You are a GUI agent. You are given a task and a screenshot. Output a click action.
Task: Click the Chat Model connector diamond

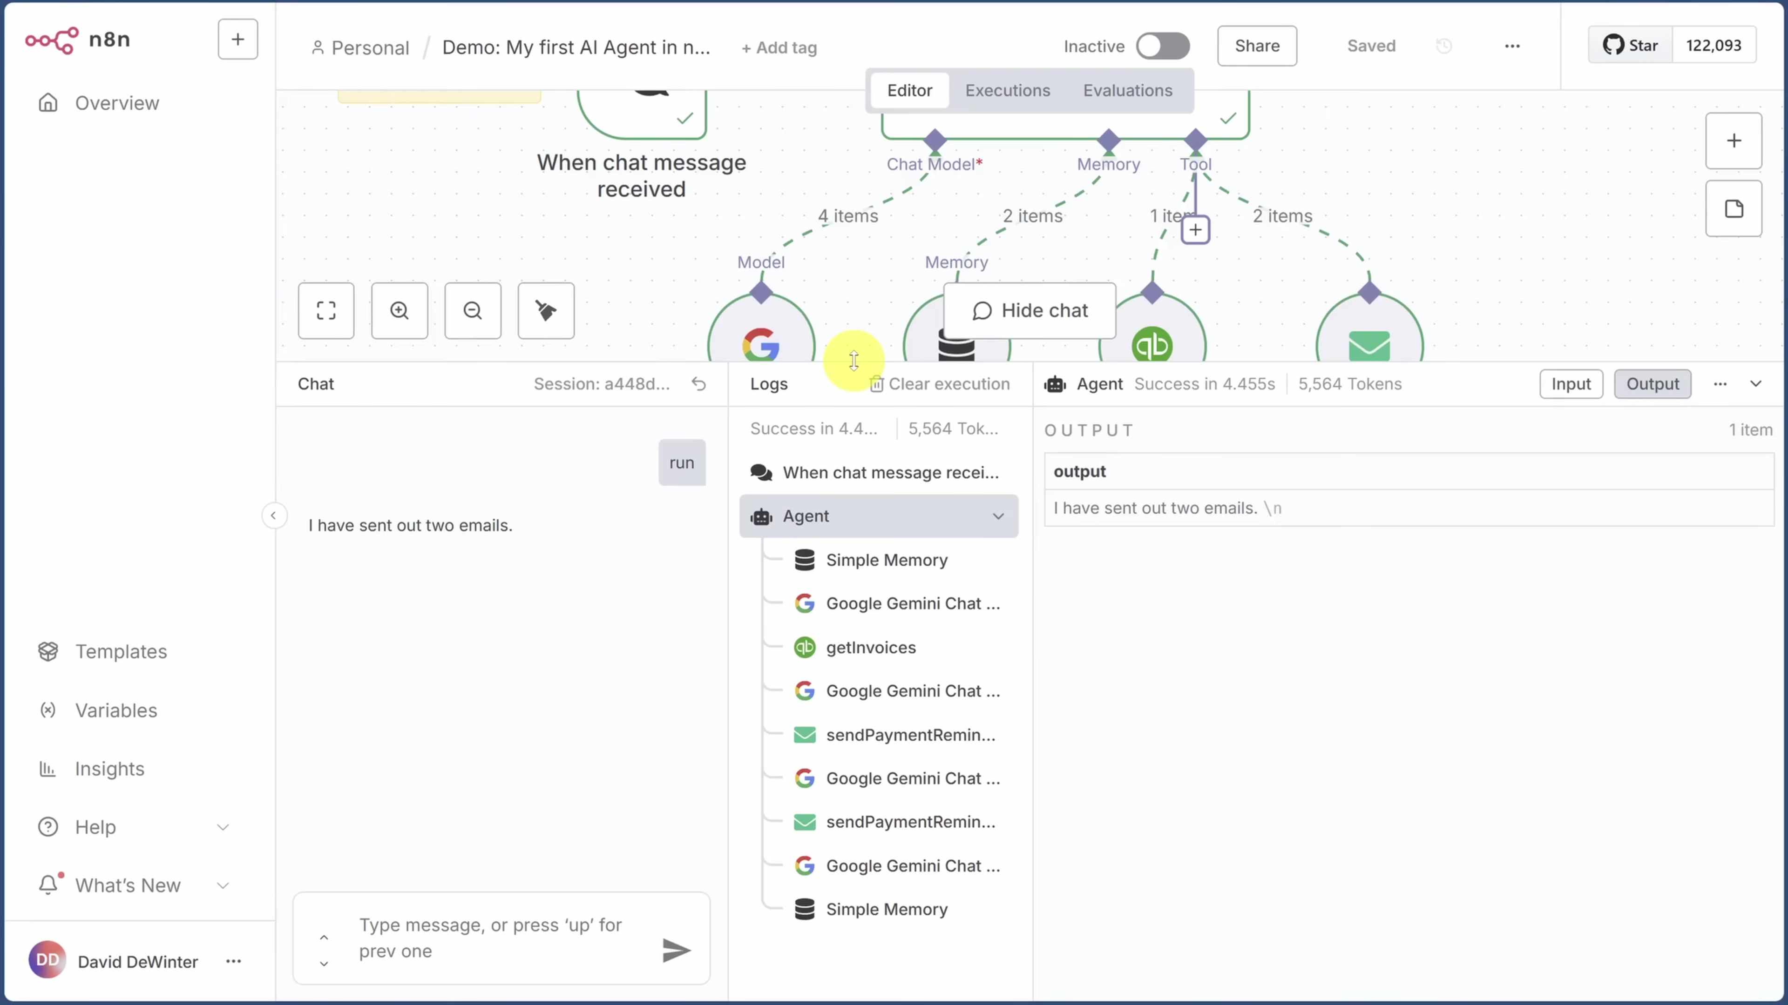[x=935, y=141]
